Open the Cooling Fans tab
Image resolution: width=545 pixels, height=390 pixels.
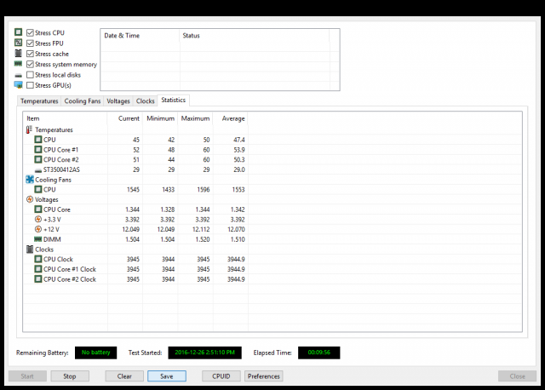pos(83,100)
